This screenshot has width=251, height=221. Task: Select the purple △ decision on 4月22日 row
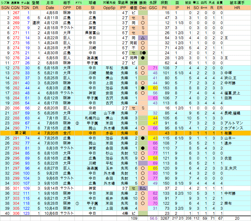click(143, 38)
